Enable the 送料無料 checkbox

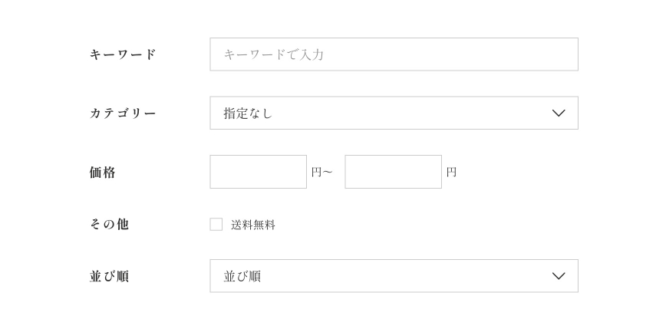(x=216, y=225)
